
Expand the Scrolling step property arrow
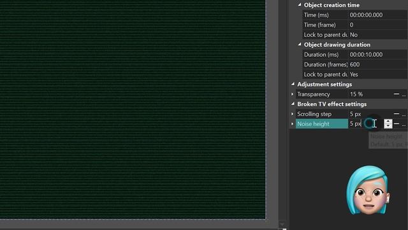click(x=292, y=114)
